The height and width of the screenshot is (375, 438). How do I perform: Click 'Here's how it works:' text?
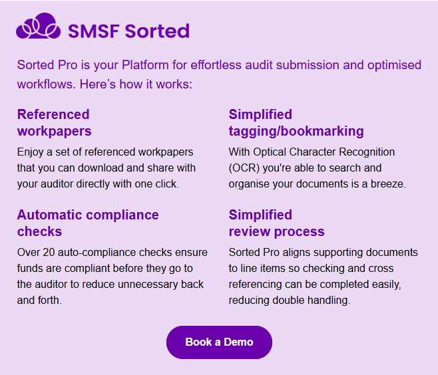[136, 84]
